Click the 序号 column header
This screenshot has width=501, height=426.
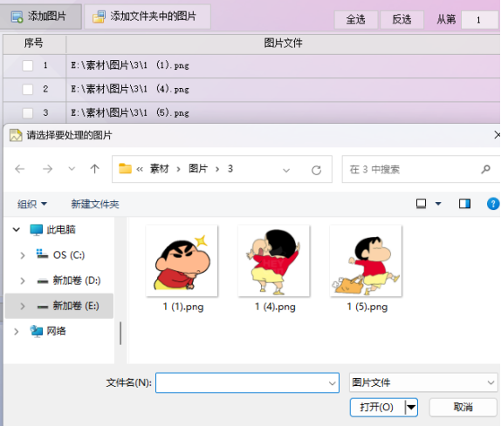[x=34, y=43]
